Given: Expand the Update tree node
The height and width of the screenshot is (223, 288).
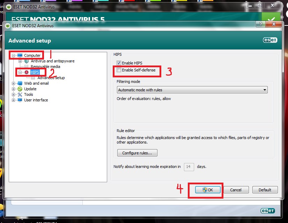Looking at the screenshot, I should [13, 89].
